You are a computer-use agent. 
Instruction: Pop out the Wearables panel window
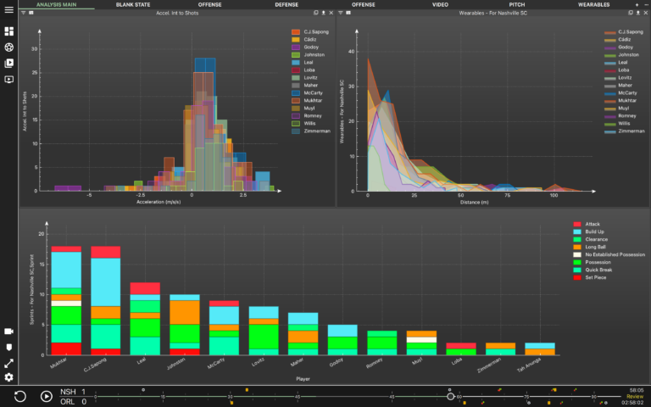631,13
